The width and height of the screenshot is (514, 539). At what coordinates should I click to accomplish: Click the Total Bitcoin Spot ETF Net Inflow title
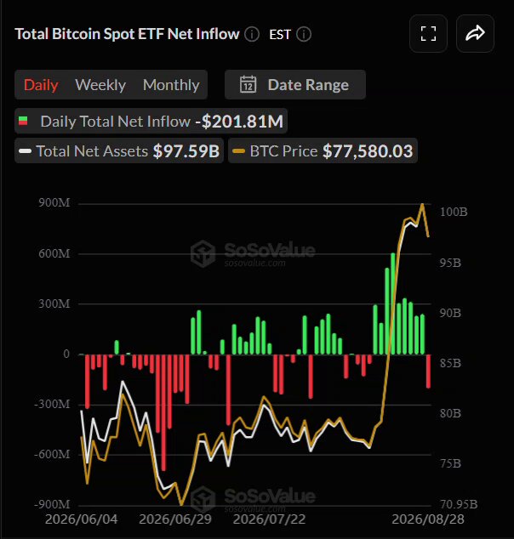click(x=127, y=34)
